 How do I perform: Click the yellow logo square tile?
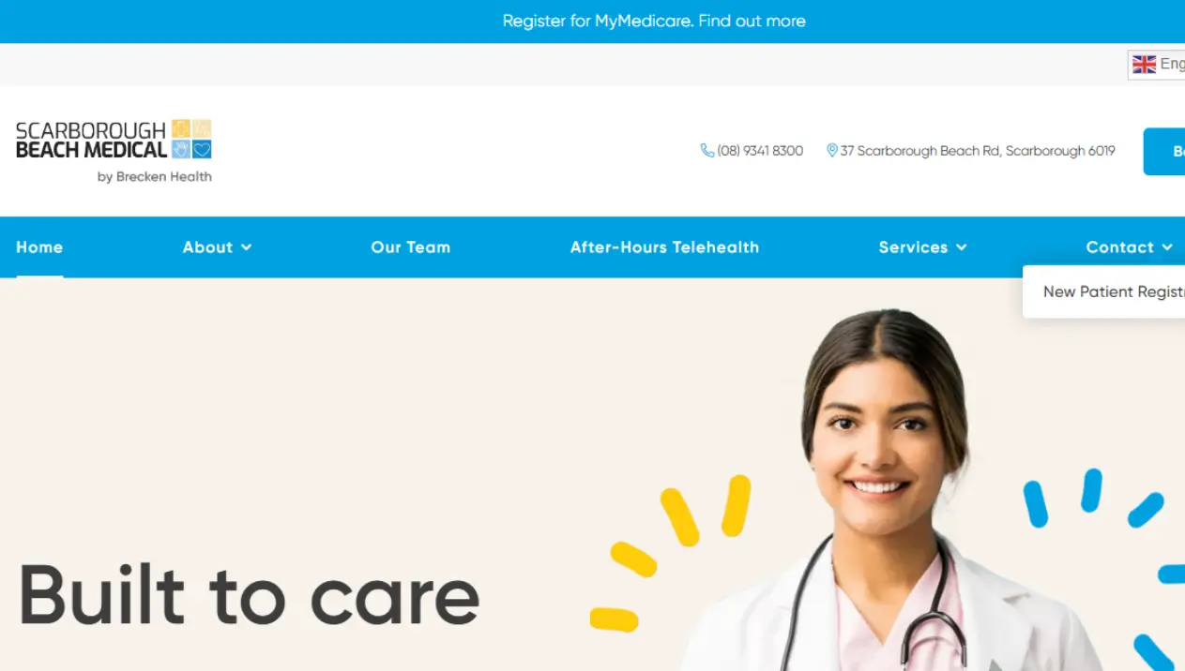tap(181, 129)
